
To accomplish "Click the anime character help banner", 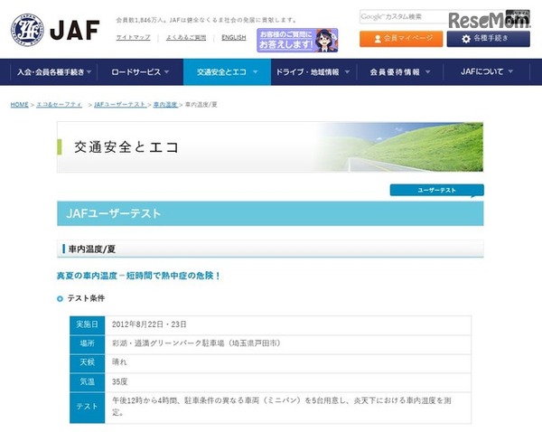I will coord(297,40).
